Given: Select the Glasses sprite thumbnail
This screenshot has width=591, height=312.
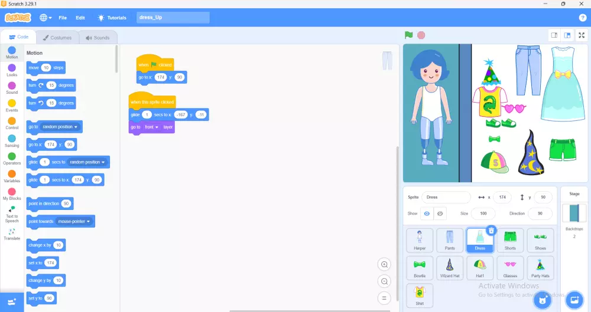Looking at the screenshot, I should pos(510,268).
